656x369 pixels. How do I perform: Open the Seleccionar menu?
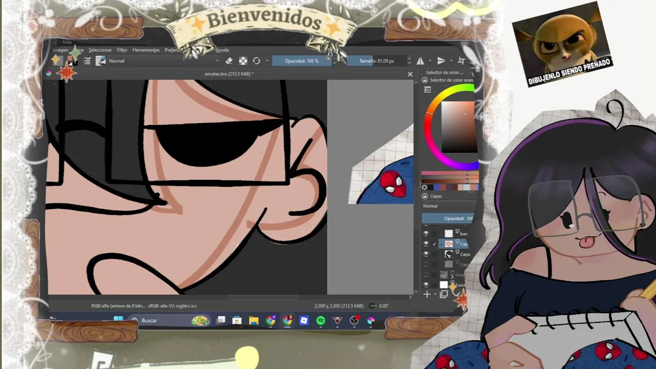tap(100, 50)
